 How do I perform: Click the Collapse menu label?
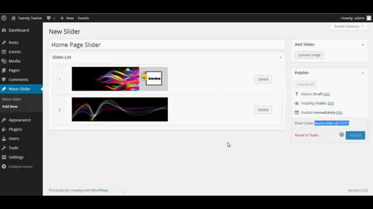pos(20,167)
